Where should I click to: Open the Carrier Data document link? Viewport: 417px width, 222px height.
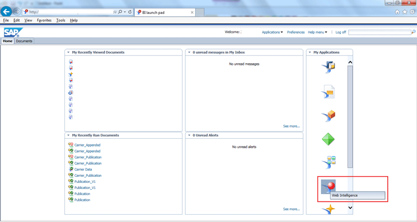83,169
